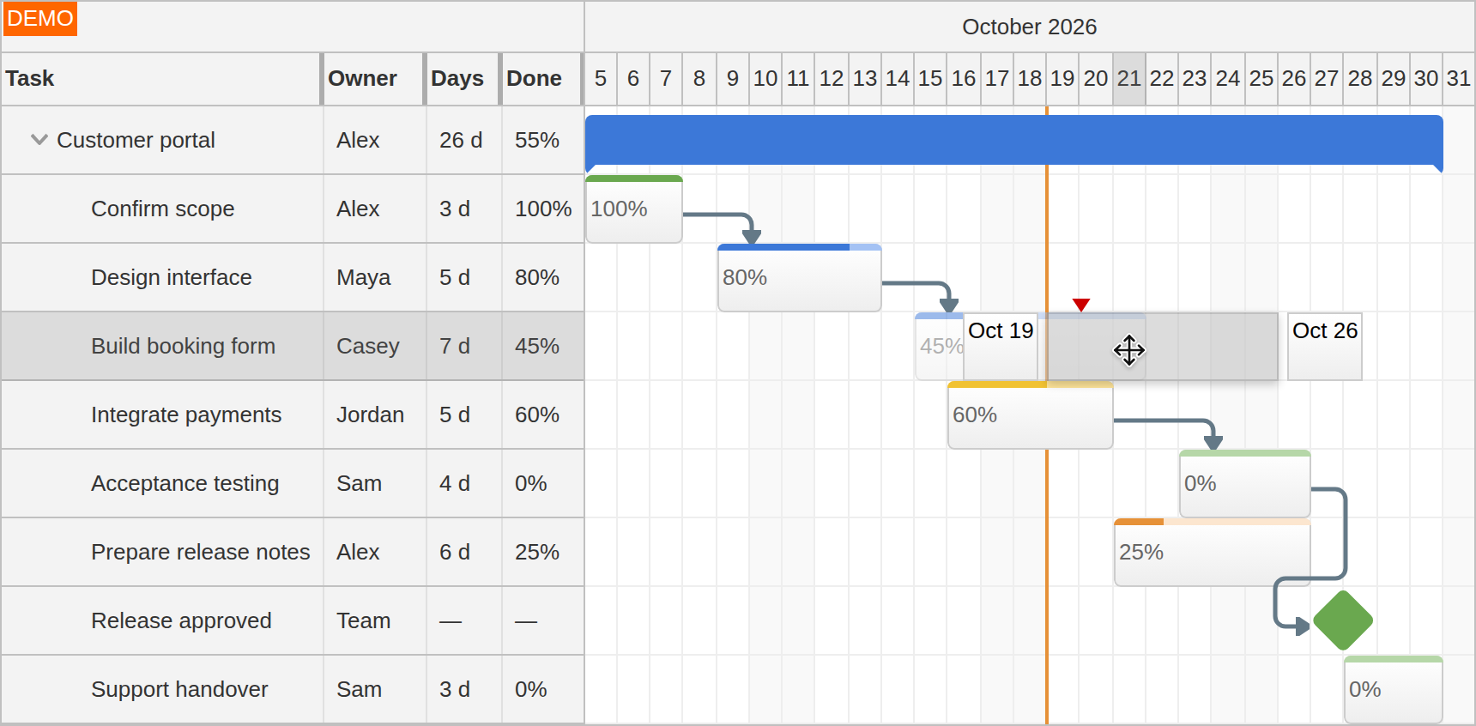Click owner cell 'Team'
The width and height of the screenshot is (1476, 726).
[374, 620]
